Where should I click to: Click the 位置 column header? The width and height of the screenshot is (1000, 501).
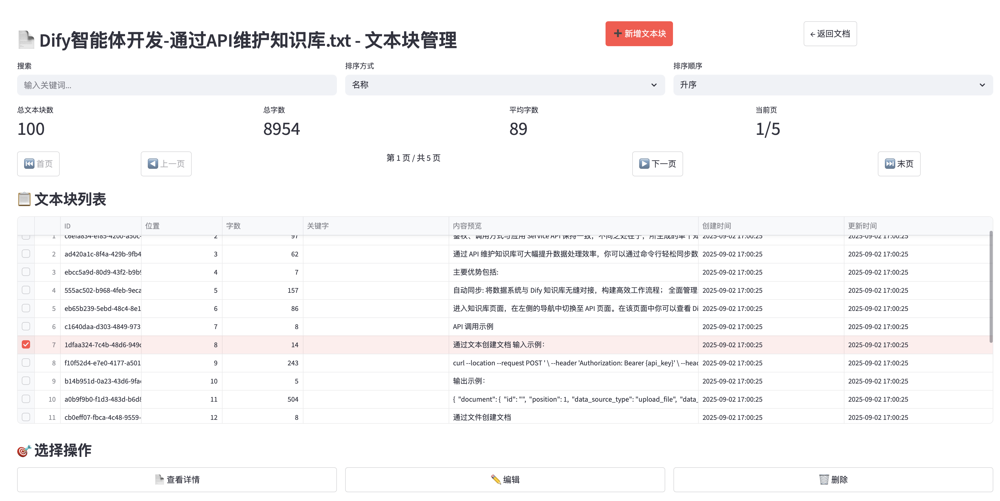pyautogui.click(x=182, y=226)
